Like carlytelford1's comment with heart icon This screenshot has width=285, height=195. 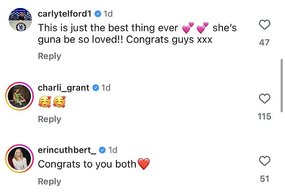click(x=265, y=25)
